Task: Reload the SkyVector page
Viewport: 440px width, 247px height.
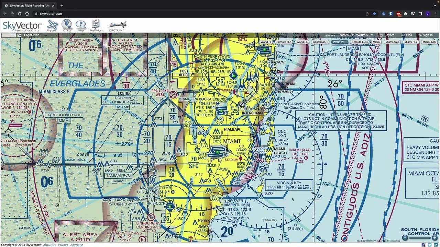Action: [x=20, y=14]
